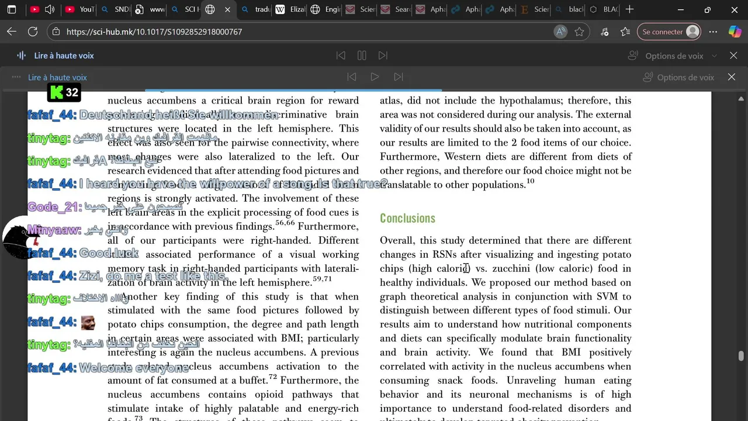Mute the tab's speaker audio icon
The image size is (748, 421).
(x=49, y=9)
